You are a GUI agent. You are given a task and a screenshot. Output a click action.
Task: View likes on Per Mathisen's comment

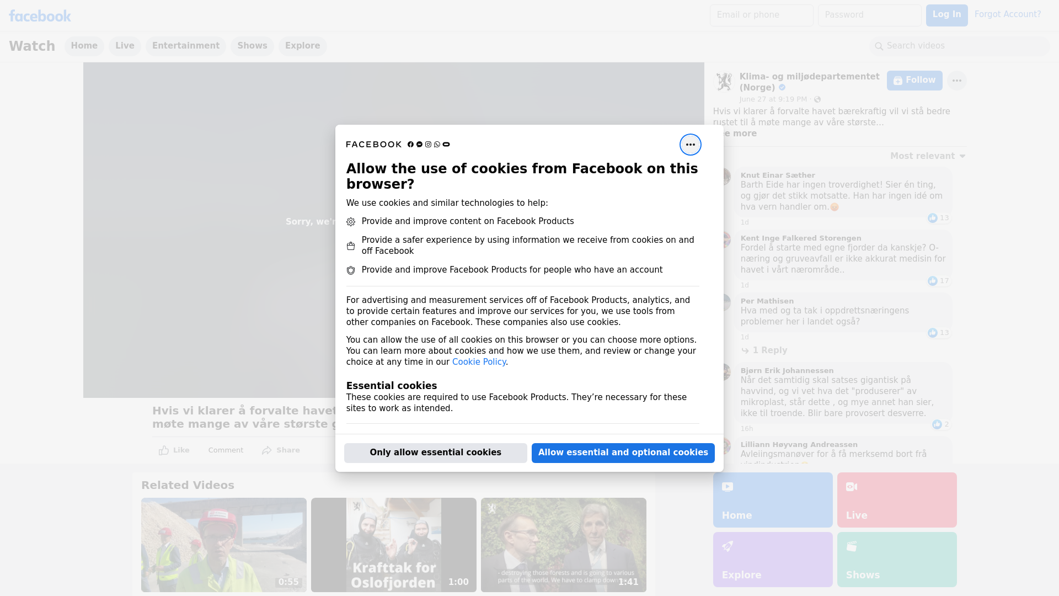[938, 333]
